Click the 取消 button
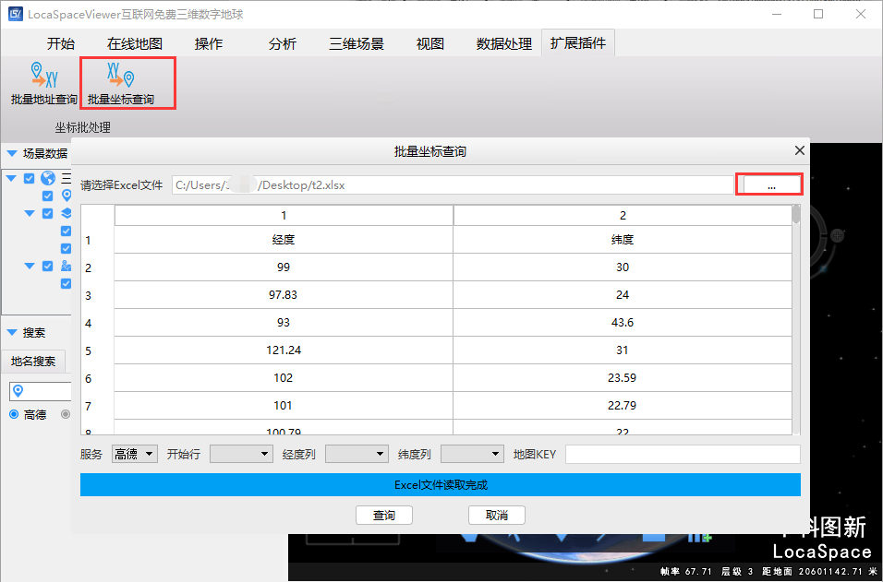Viewport: 883px width, 582px height. coord(497,515)
